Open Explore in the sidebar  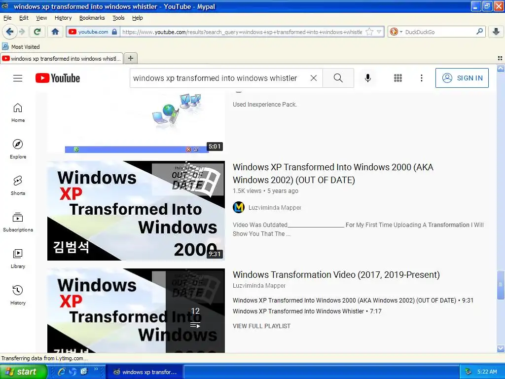point(18,149)
